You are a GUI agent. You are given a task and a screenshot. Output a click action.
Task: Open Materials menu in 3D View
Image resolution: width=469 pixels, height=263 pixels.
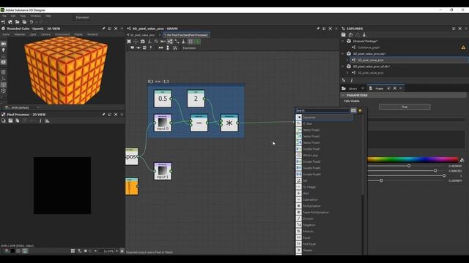[20, 34]
